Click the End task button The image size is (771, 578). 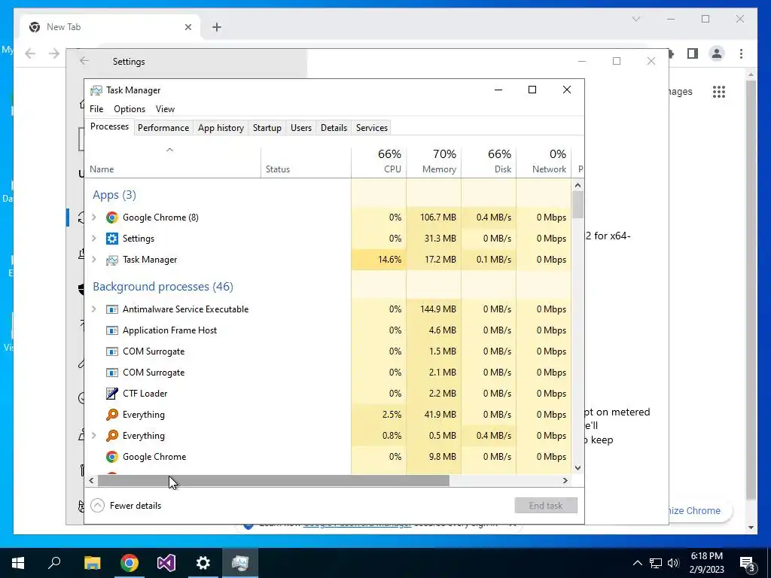546,505
